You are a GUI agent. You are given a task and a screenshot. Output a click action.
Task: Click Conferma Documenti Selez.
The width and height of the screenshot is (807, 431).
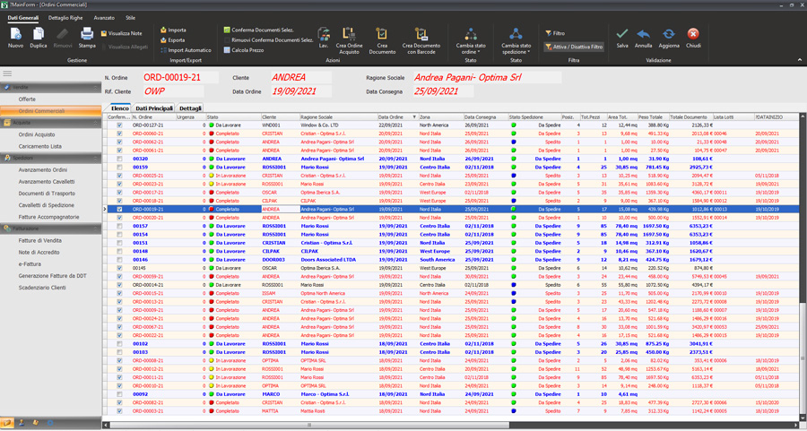pos(258,30)
